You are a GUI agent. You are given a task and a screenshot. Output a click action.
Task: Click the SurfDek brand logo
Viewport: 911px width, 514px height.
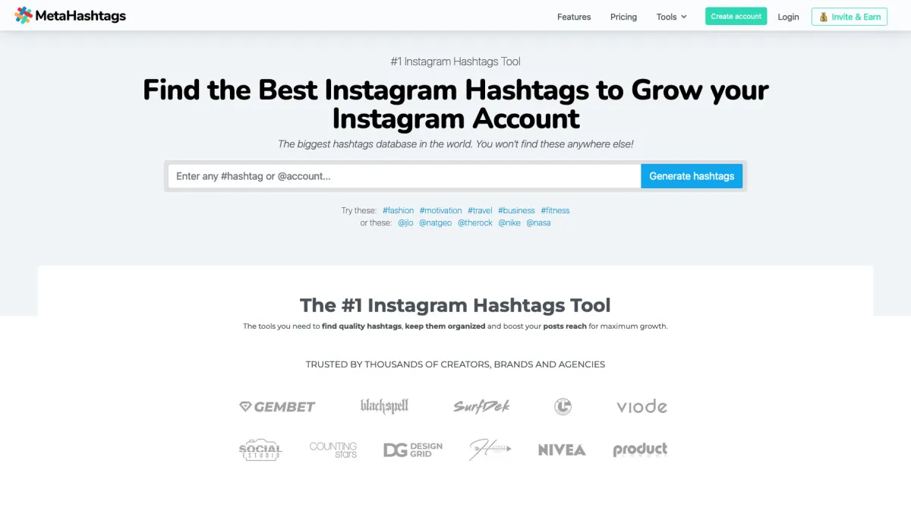click(x=481, y=406)
